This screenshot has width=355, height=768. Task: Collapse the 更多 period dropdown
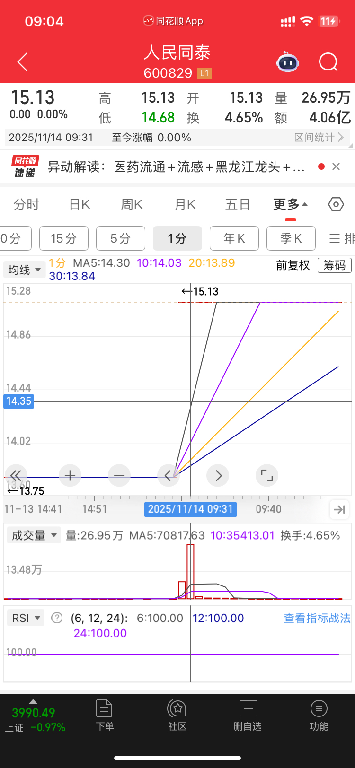point(290,204)
